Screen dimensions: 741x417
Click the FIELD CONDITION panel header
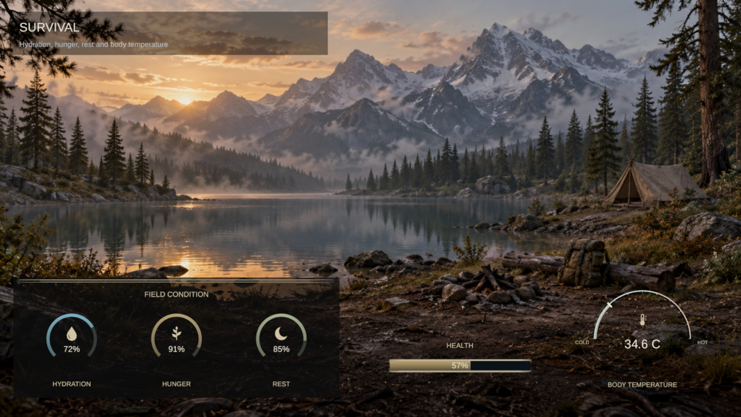tap(177, 294)
